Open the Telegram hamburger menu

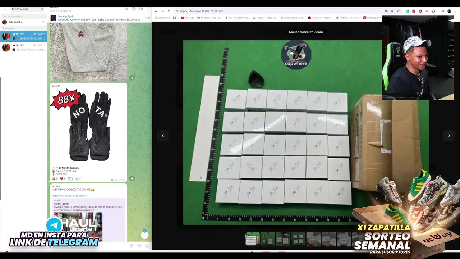click(5, 9)
